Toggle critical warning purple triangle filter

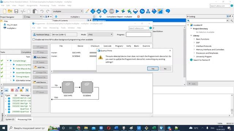[17, 90]
